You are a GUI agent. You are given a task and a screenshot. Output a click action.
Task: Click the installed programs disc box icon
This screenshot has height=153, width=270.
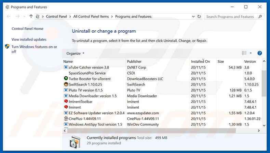pyautogui.click(x=75, y=142)
